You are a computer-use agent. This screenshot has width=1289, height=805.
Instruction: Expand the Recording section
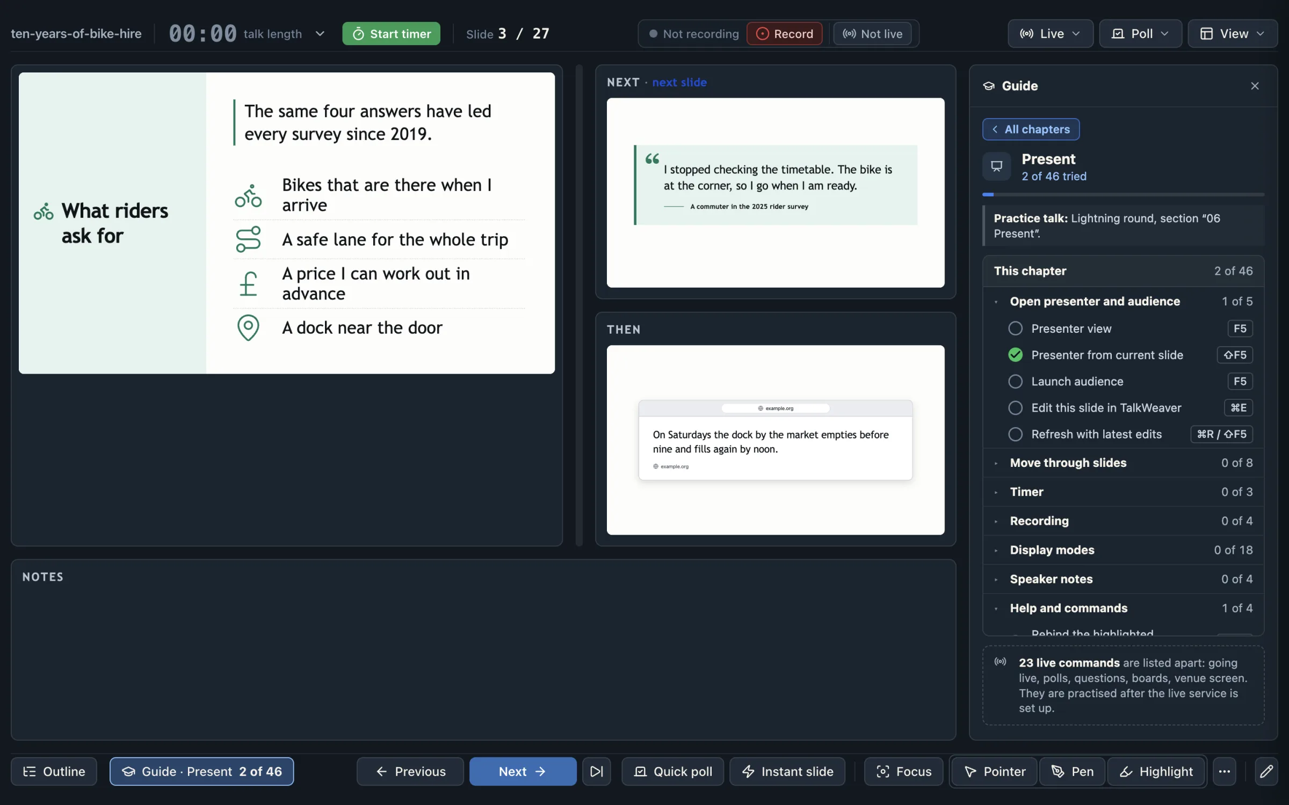(x=1123, y=521)
